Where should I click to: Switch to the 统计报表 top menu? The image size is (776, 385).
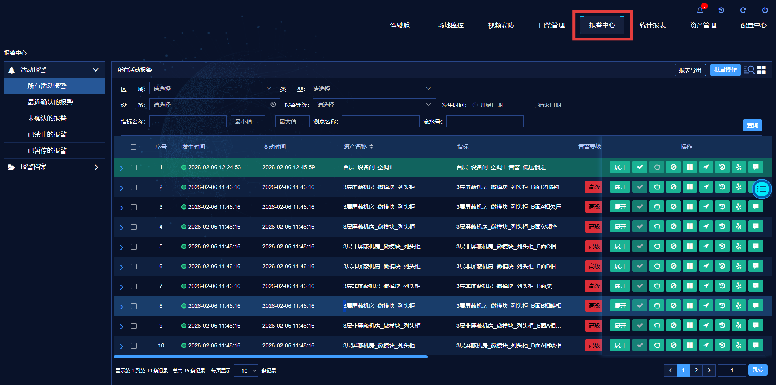652,25
